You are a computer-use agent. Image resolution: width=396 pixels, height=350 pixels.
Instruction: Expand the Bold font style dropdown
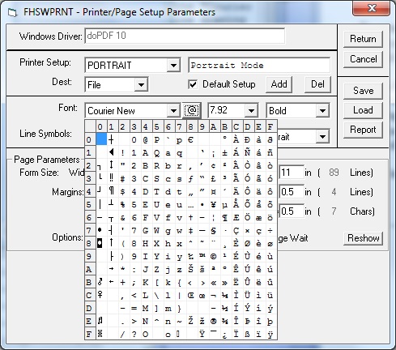[322, 110]
